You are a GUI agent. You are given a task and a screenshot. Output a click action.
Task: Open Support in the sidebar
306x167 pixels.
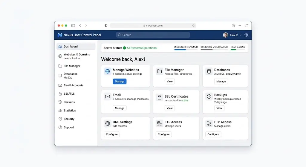76,127
